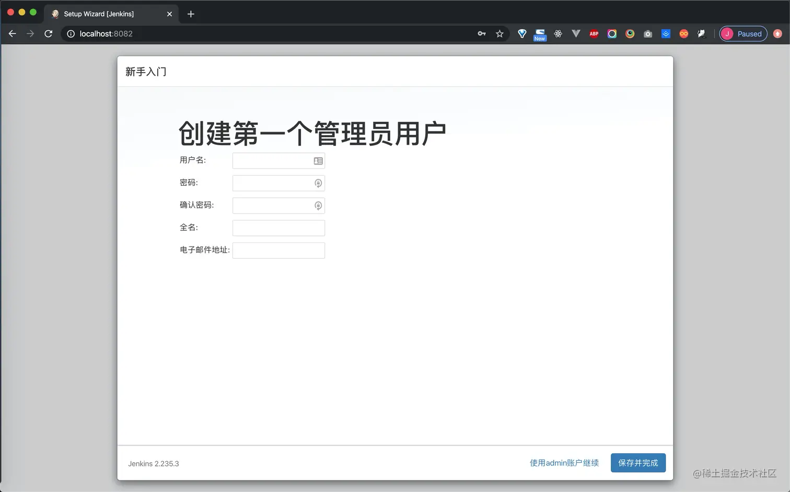Viewport: 790px width, 492px height.
Task: Open the Adblock Plus ABP extension
Action: click(x=594, y=33)
